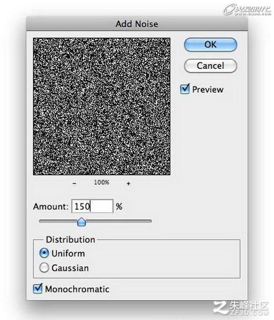The height and width of the screenshot is (320, 274).
Task: Click the 100% zoom level text
Action: pyautogui.click(x=101, y=182)
